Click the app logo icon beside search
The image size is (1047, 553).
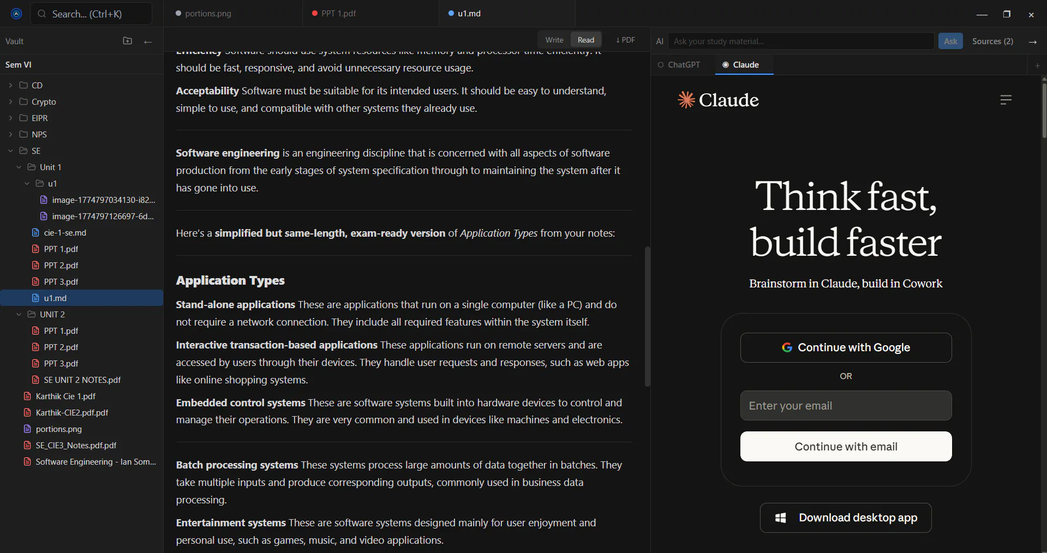click(x=16, y=14)
